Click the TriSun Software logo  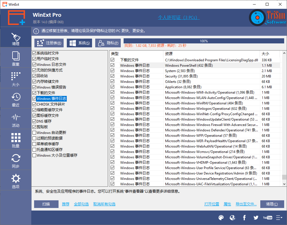[x=268, y=18]
